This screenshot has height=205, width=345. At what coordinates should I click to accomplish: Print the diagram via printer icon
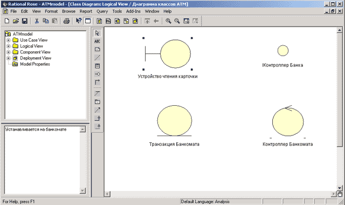click(x=66, y=21)
